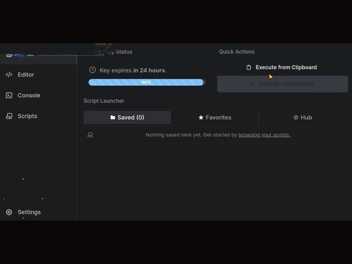
Task: Switch to the Hub tab
Action: click(x=303, y=117)
